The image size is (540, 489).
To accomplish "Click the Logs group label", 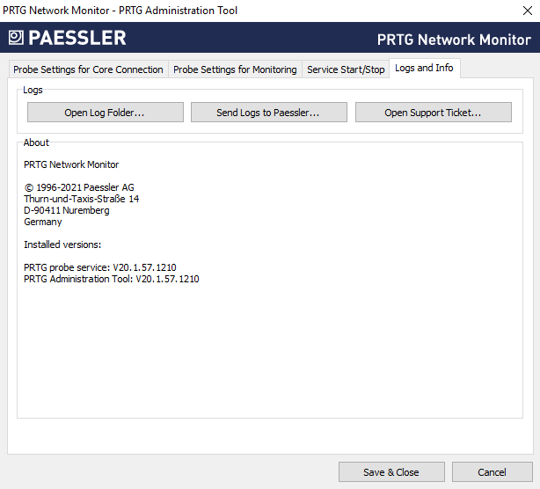I will [33, 90].
